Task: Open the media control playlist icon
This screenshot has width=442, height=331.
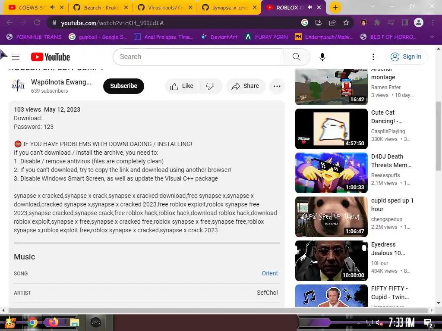Action: click(391, 22)
